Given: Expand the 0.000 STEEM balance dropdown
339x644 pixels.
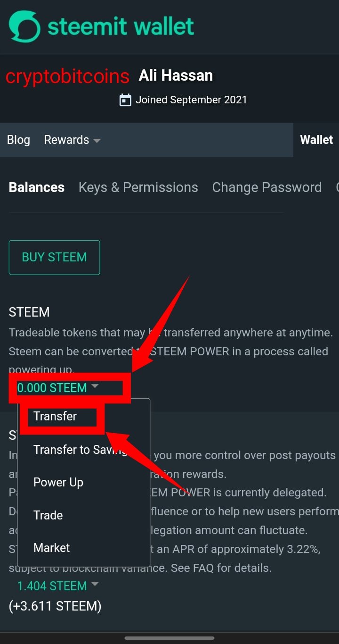Looking at the screenshot, I should pos(95,386).
